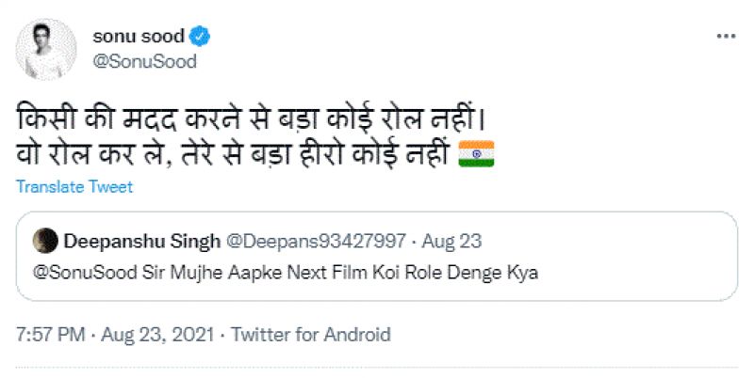The width and height of the screenshot is (754, 378).
Task: Open the Twitter for Android source link
Action: (x=310, y=335)
